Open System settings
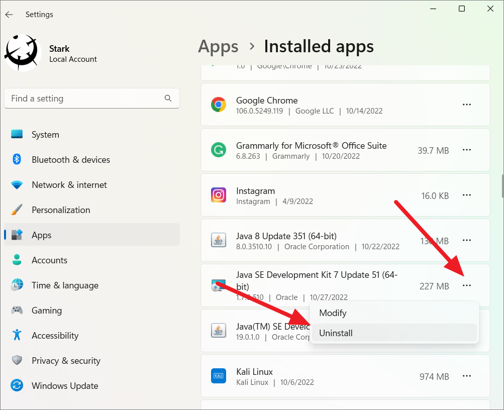Viewport: 504px width, 410px height. click(x=92, y=135)
